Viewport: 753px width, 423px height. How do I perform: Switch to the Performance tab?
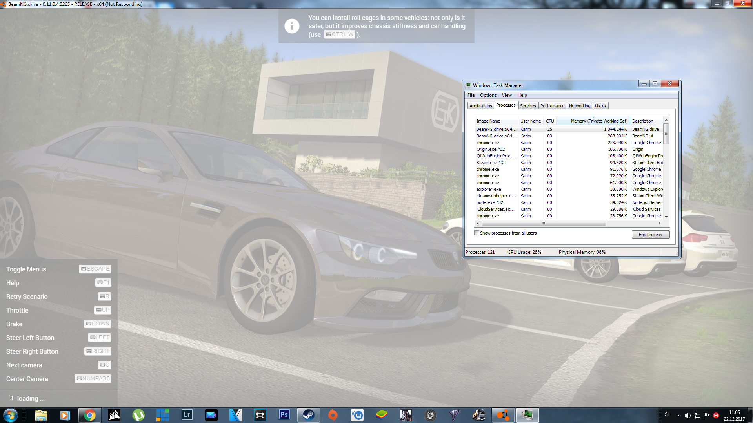click(552, 106)
